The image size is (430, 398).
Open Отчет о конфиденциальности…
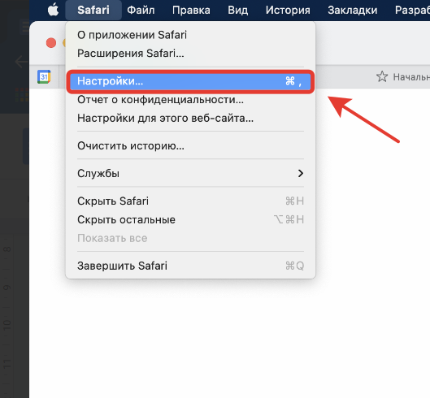click(x=190, y=100)
